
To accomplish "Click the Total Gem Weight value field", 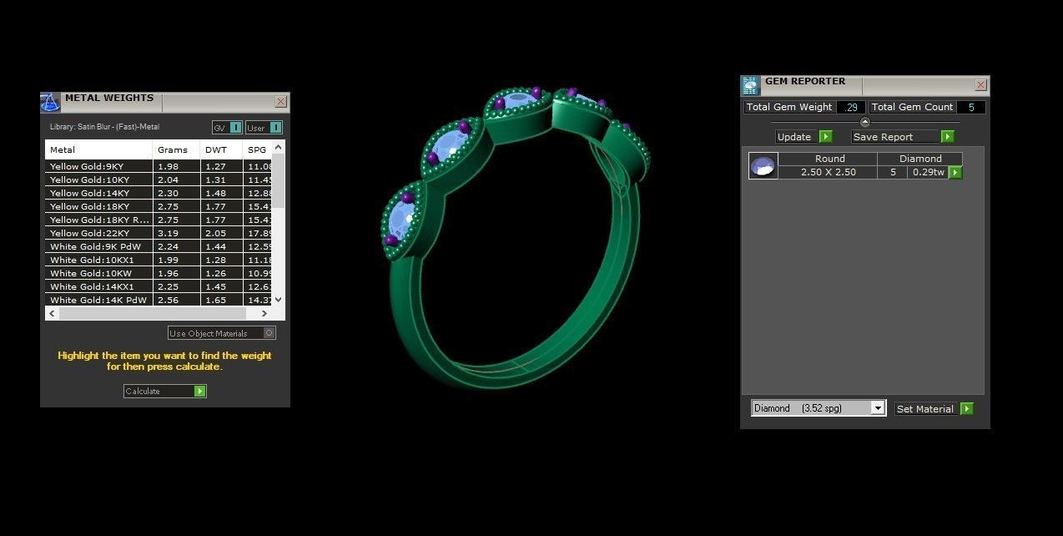I will (851, 107).
